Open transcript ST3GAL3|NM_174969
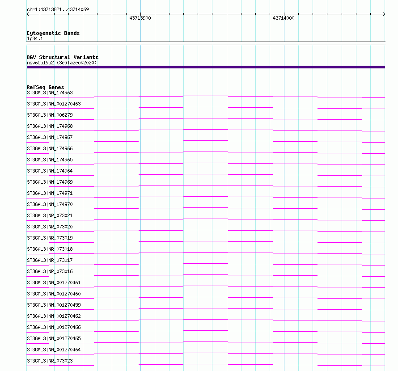The image size is (398, 371). coord(50,182)
